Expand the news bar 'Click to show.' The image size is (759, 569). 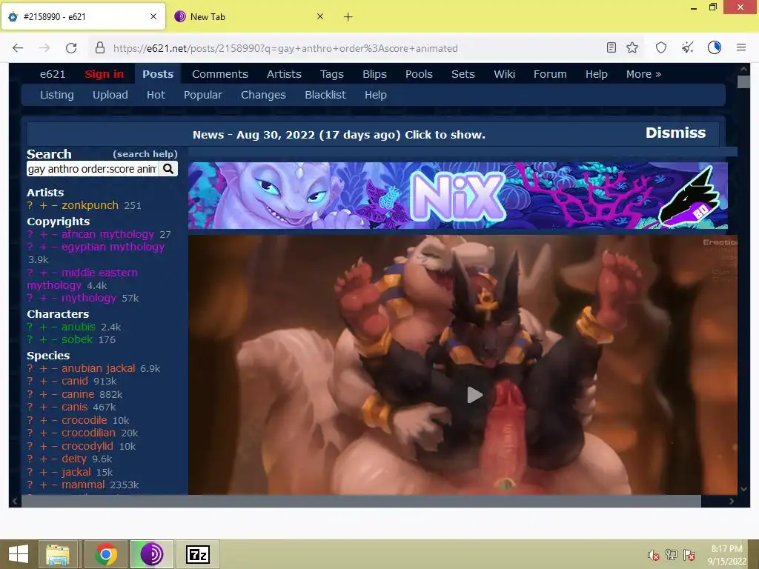tap(445, 135)
